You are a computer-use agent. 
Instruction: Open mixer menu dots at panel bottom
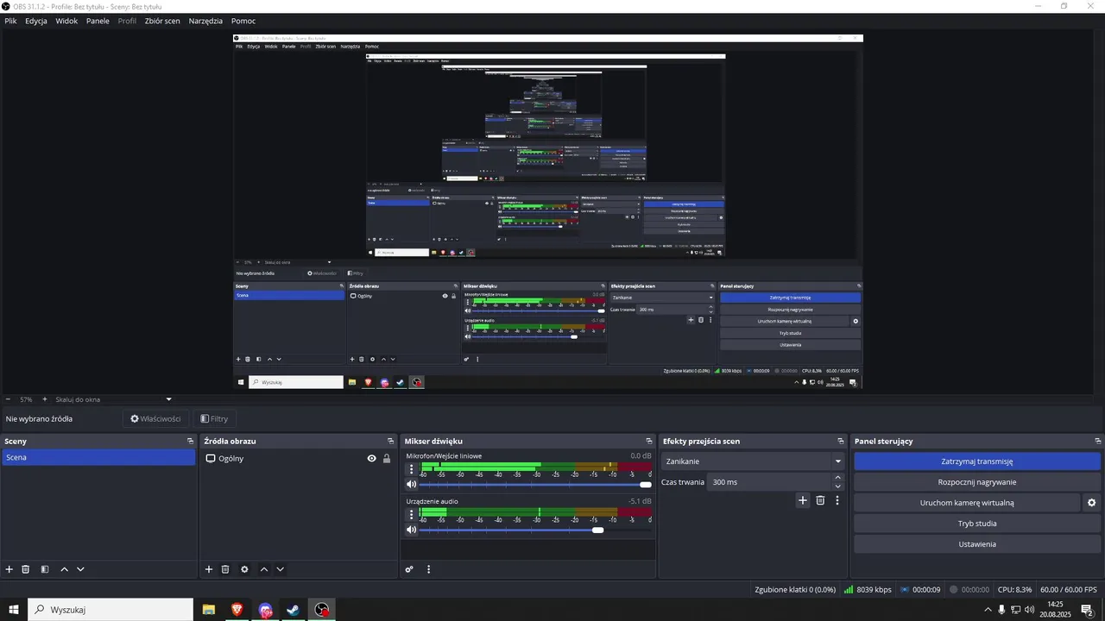428,569
